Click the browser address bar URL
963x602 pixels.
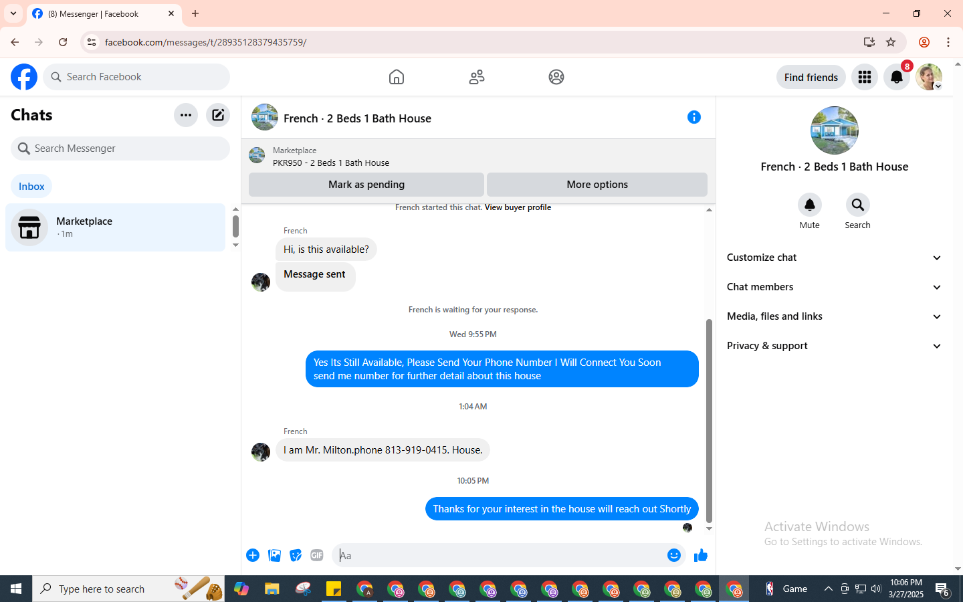[x=205, y=42]
